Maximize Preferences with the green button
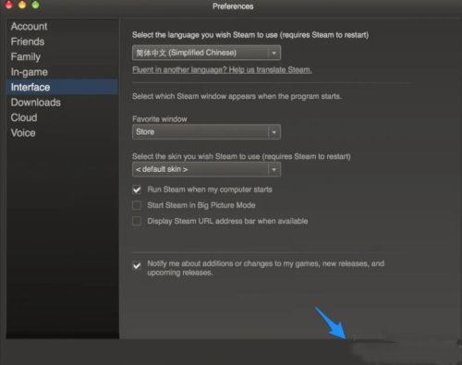462x365 pixels. click(x=35, y=5)
